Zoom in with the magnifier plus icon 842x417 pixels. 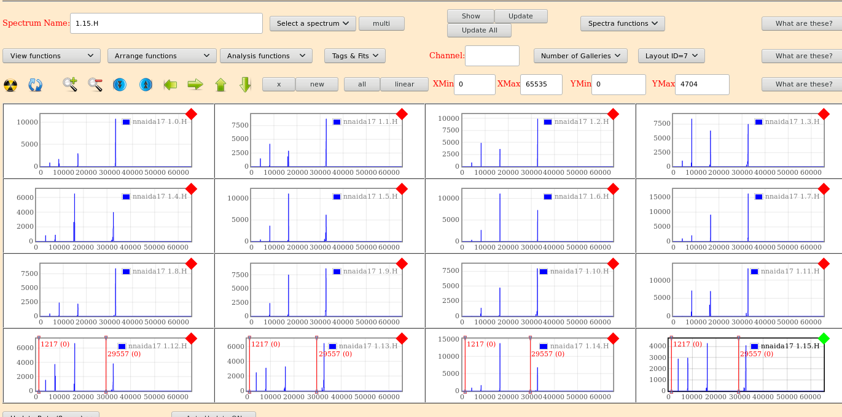(x=70, y=85)
